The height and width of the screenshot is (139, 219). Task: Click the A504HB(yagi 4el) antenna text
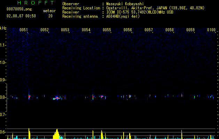point(123,16)
